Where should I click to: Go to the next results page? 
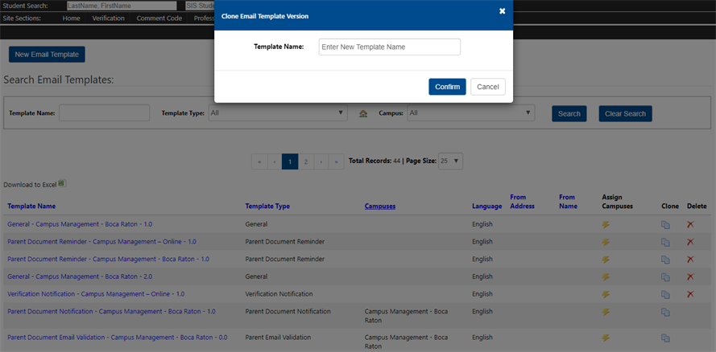(x=321, y=162)
